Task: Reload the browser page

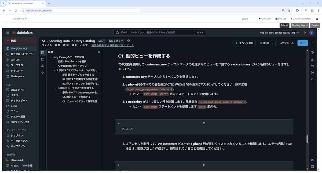Action: (x=16, y=10)
